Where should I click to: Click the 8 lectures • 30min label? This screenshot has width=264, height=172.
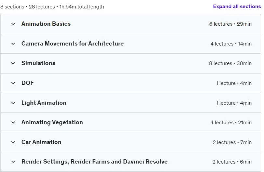click(x=230, y=63)
